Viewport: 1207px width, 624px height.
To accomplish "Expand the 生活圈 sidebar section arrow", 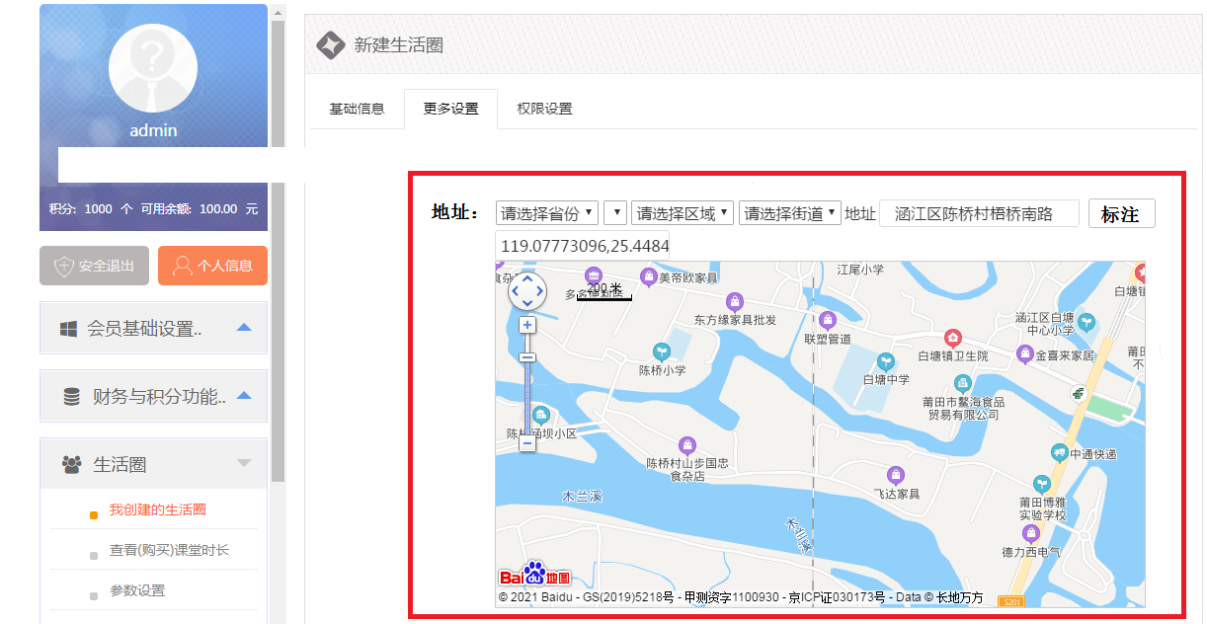I will [x=244, y=463].
